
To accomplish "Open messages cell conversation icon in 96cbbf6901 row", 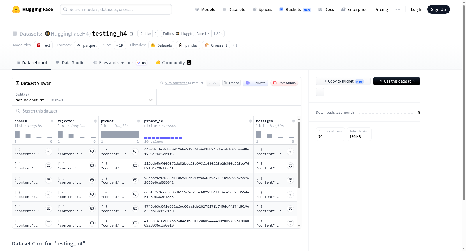I will (290, 180).
